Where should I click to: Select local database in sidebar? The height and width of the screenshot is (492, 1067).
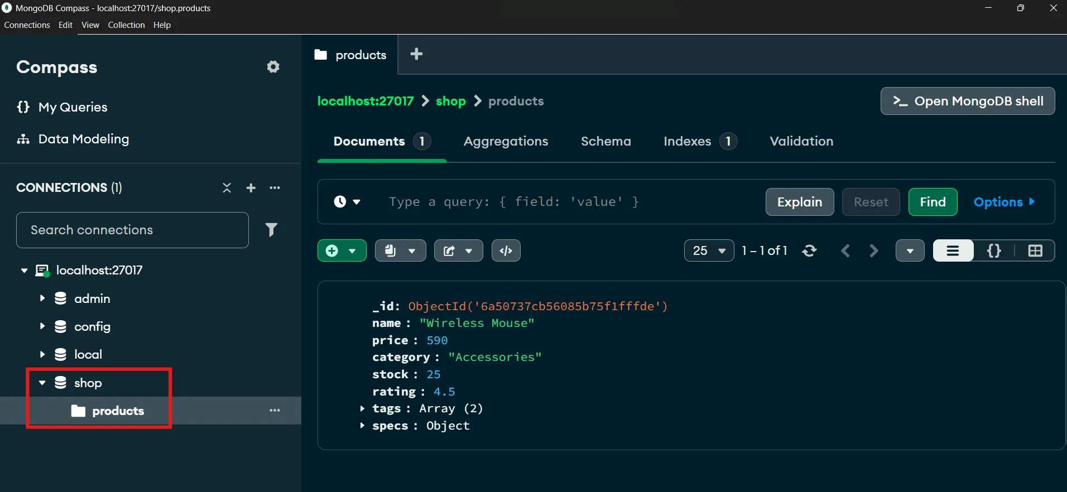(x=88, y=354)
